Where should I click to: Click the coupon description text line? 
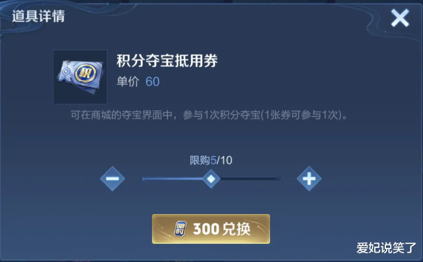click(x=209, y=115)
